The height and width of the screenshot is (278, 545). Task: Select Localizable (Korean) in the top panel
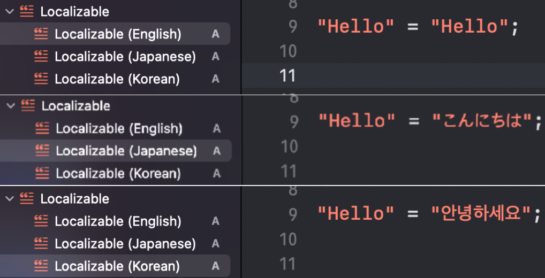point(117,79)
